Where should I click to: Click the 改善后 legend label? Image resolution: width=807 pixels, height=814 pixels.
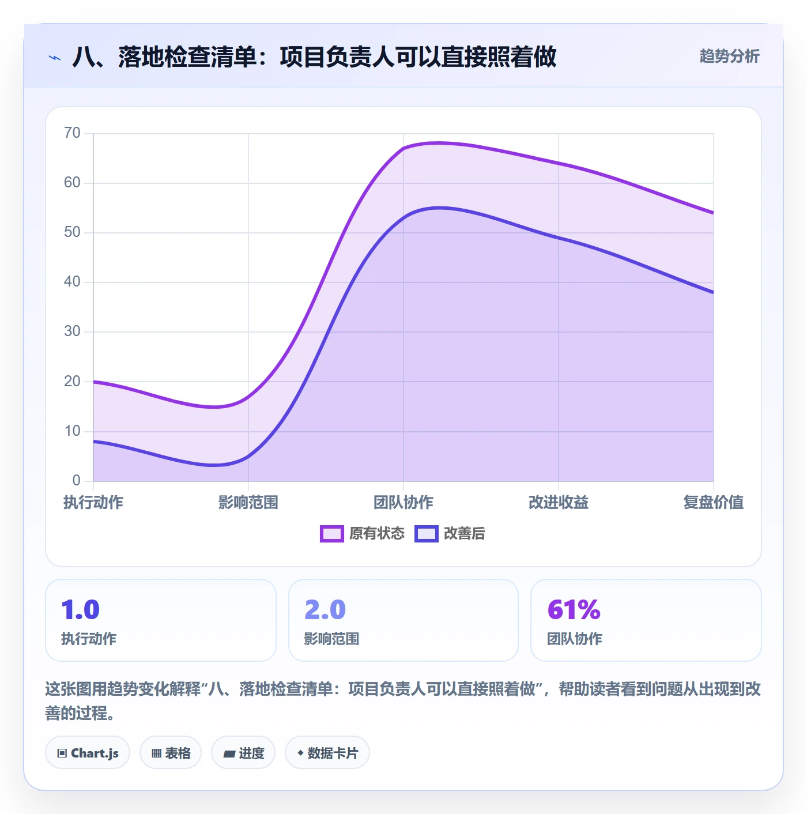(x=465, y=534)
